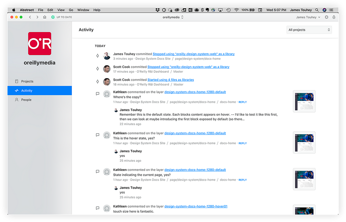This screenshot has height=222, width=346.
Task: Open the oreillymedia organization switcher
Action: [173, 17]
